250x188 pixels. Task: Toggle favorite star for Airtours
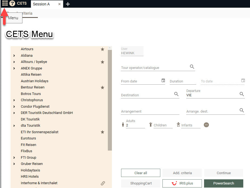click(102, 49)
